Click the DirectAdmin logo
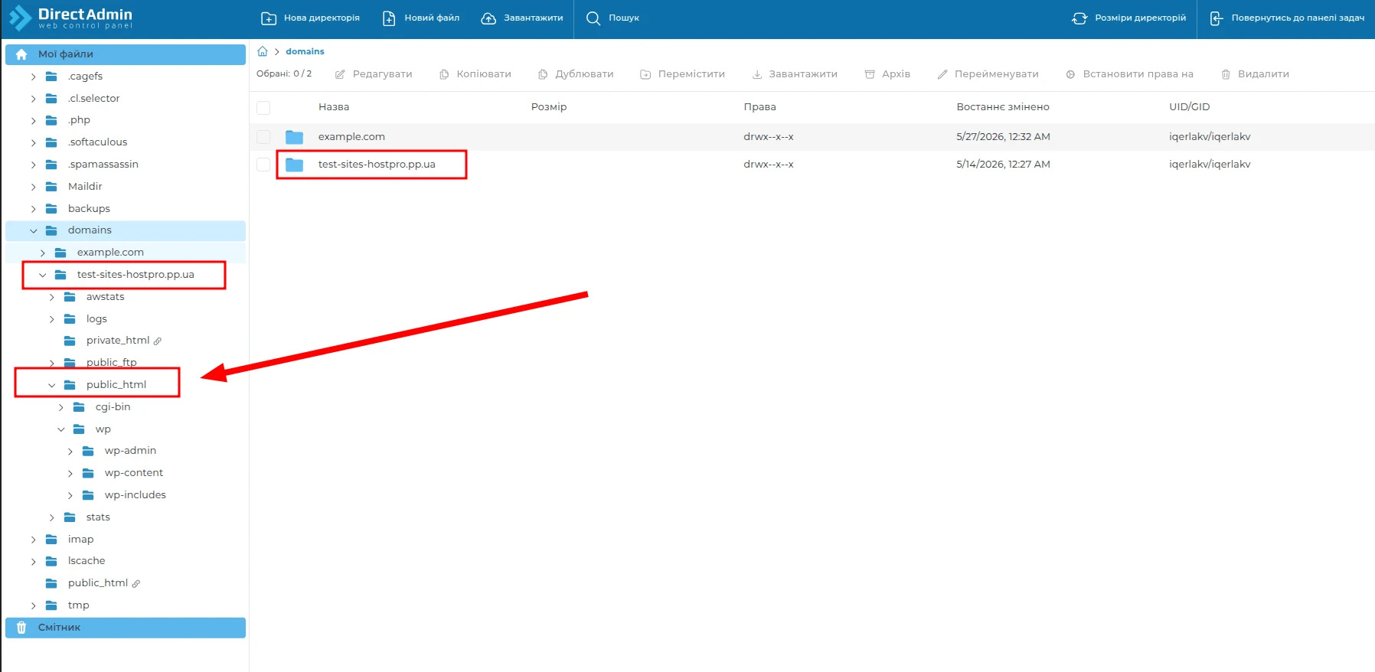 point(70,18)
